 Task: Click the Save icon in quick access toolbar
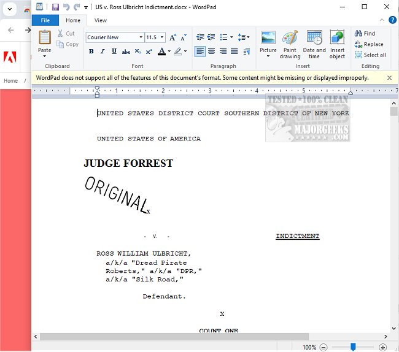coord(55,7)
